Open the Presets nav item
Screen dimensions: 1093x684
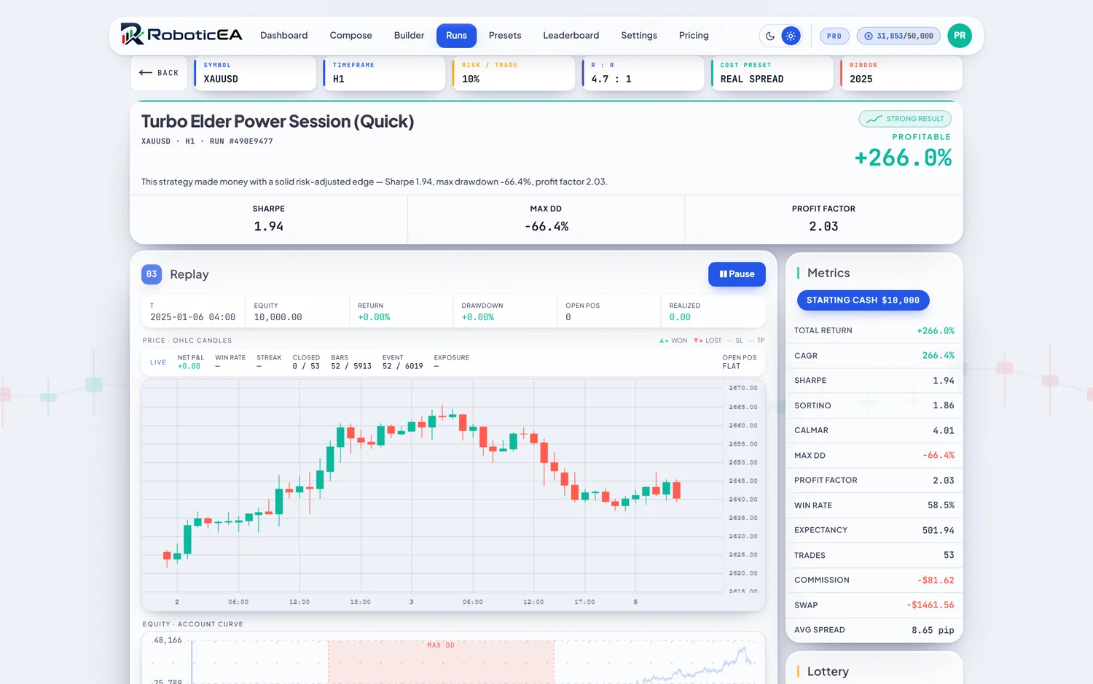(505, 35)
